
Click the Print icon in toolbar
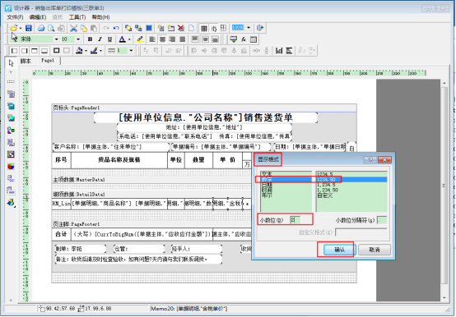(41, 28)
